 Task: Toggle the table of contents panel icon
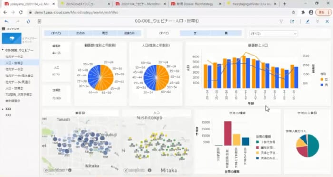[x=39, y=21]
